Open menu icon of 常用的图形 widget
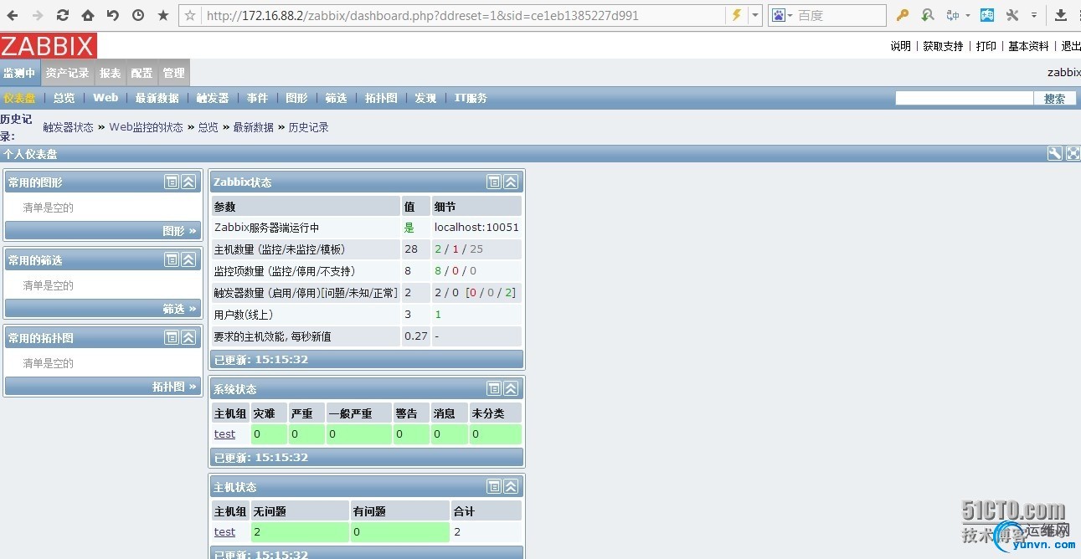The image size is (1081, 559). click(x=172, y=182)
